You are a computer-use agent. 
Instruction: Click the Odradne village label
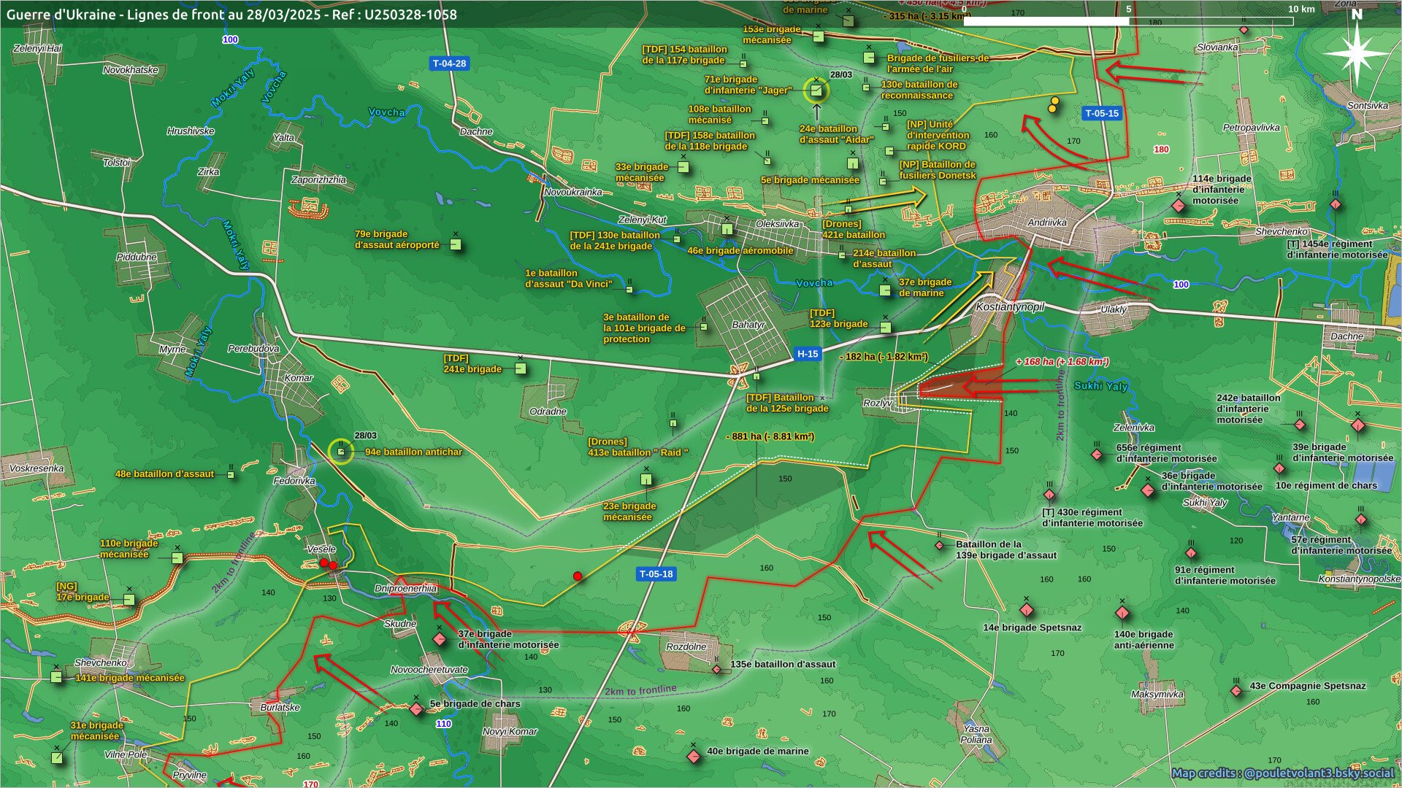click(548, 412)
